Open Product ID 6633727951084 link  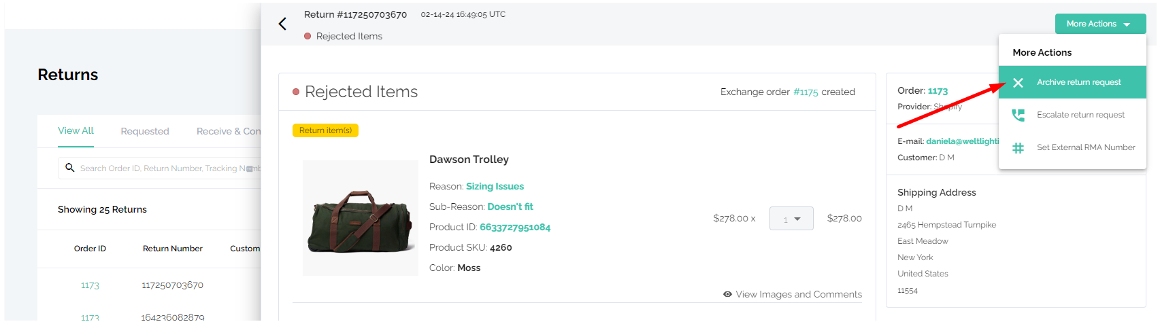515,228
